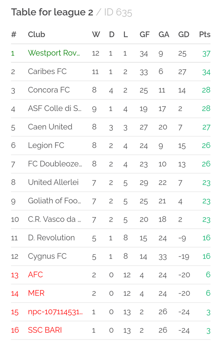Select the Table for league 2 heading
217x352 pixels.
pos(52,12)
